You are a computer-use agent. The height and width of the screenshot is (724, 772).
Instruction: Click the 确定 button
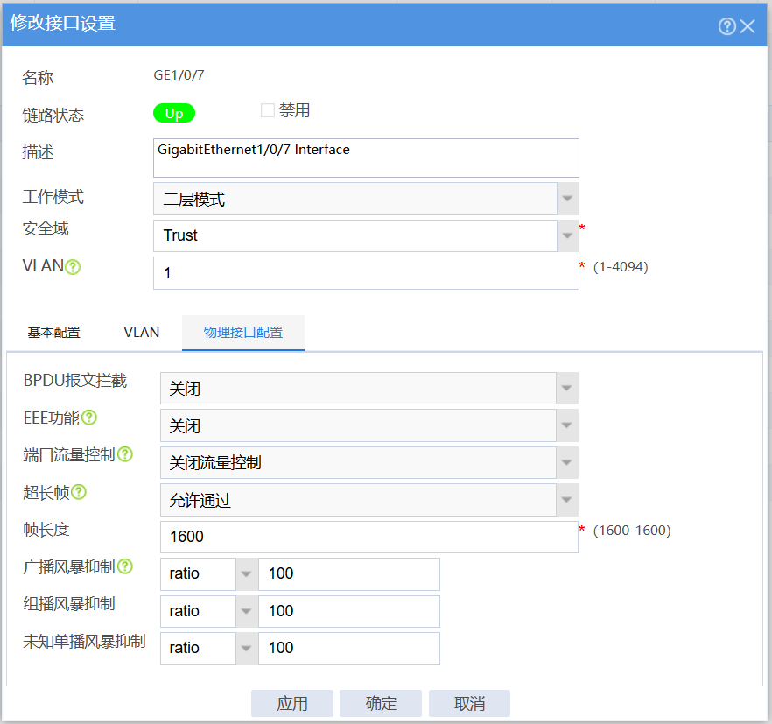pyautogui.click(x=381, y=703)
